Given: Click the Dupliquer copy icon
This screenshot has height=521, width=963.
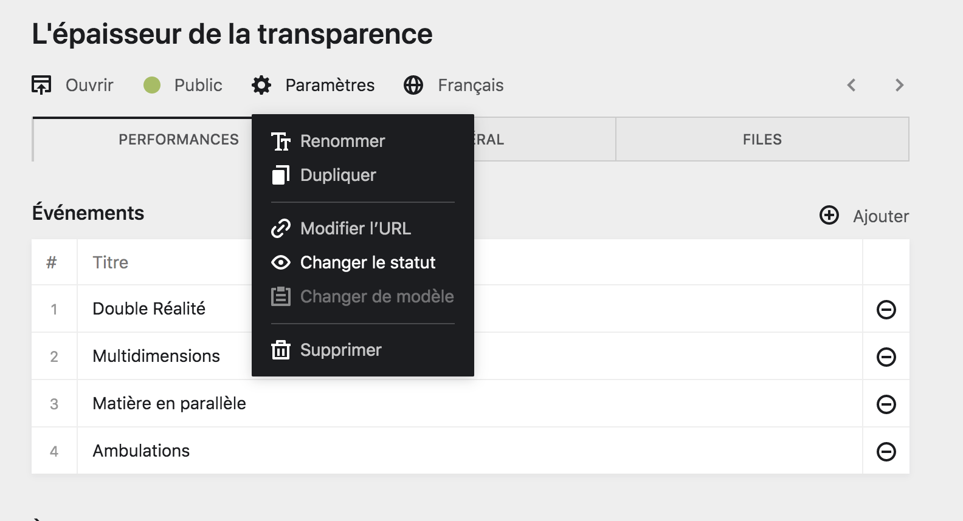Looking at the screenshot, I should pyautogui.click(x=280, y=175).
